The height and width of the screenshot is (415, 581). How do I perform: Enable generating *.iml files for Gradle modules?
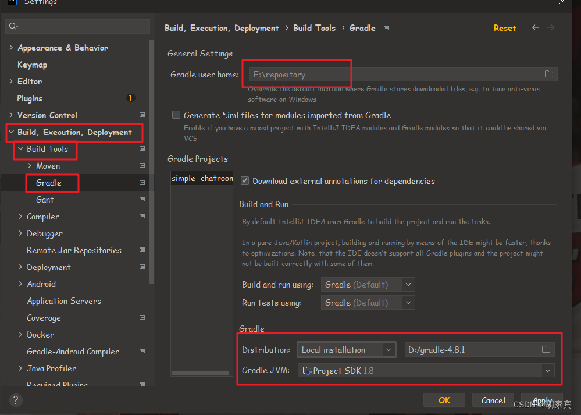176,115
